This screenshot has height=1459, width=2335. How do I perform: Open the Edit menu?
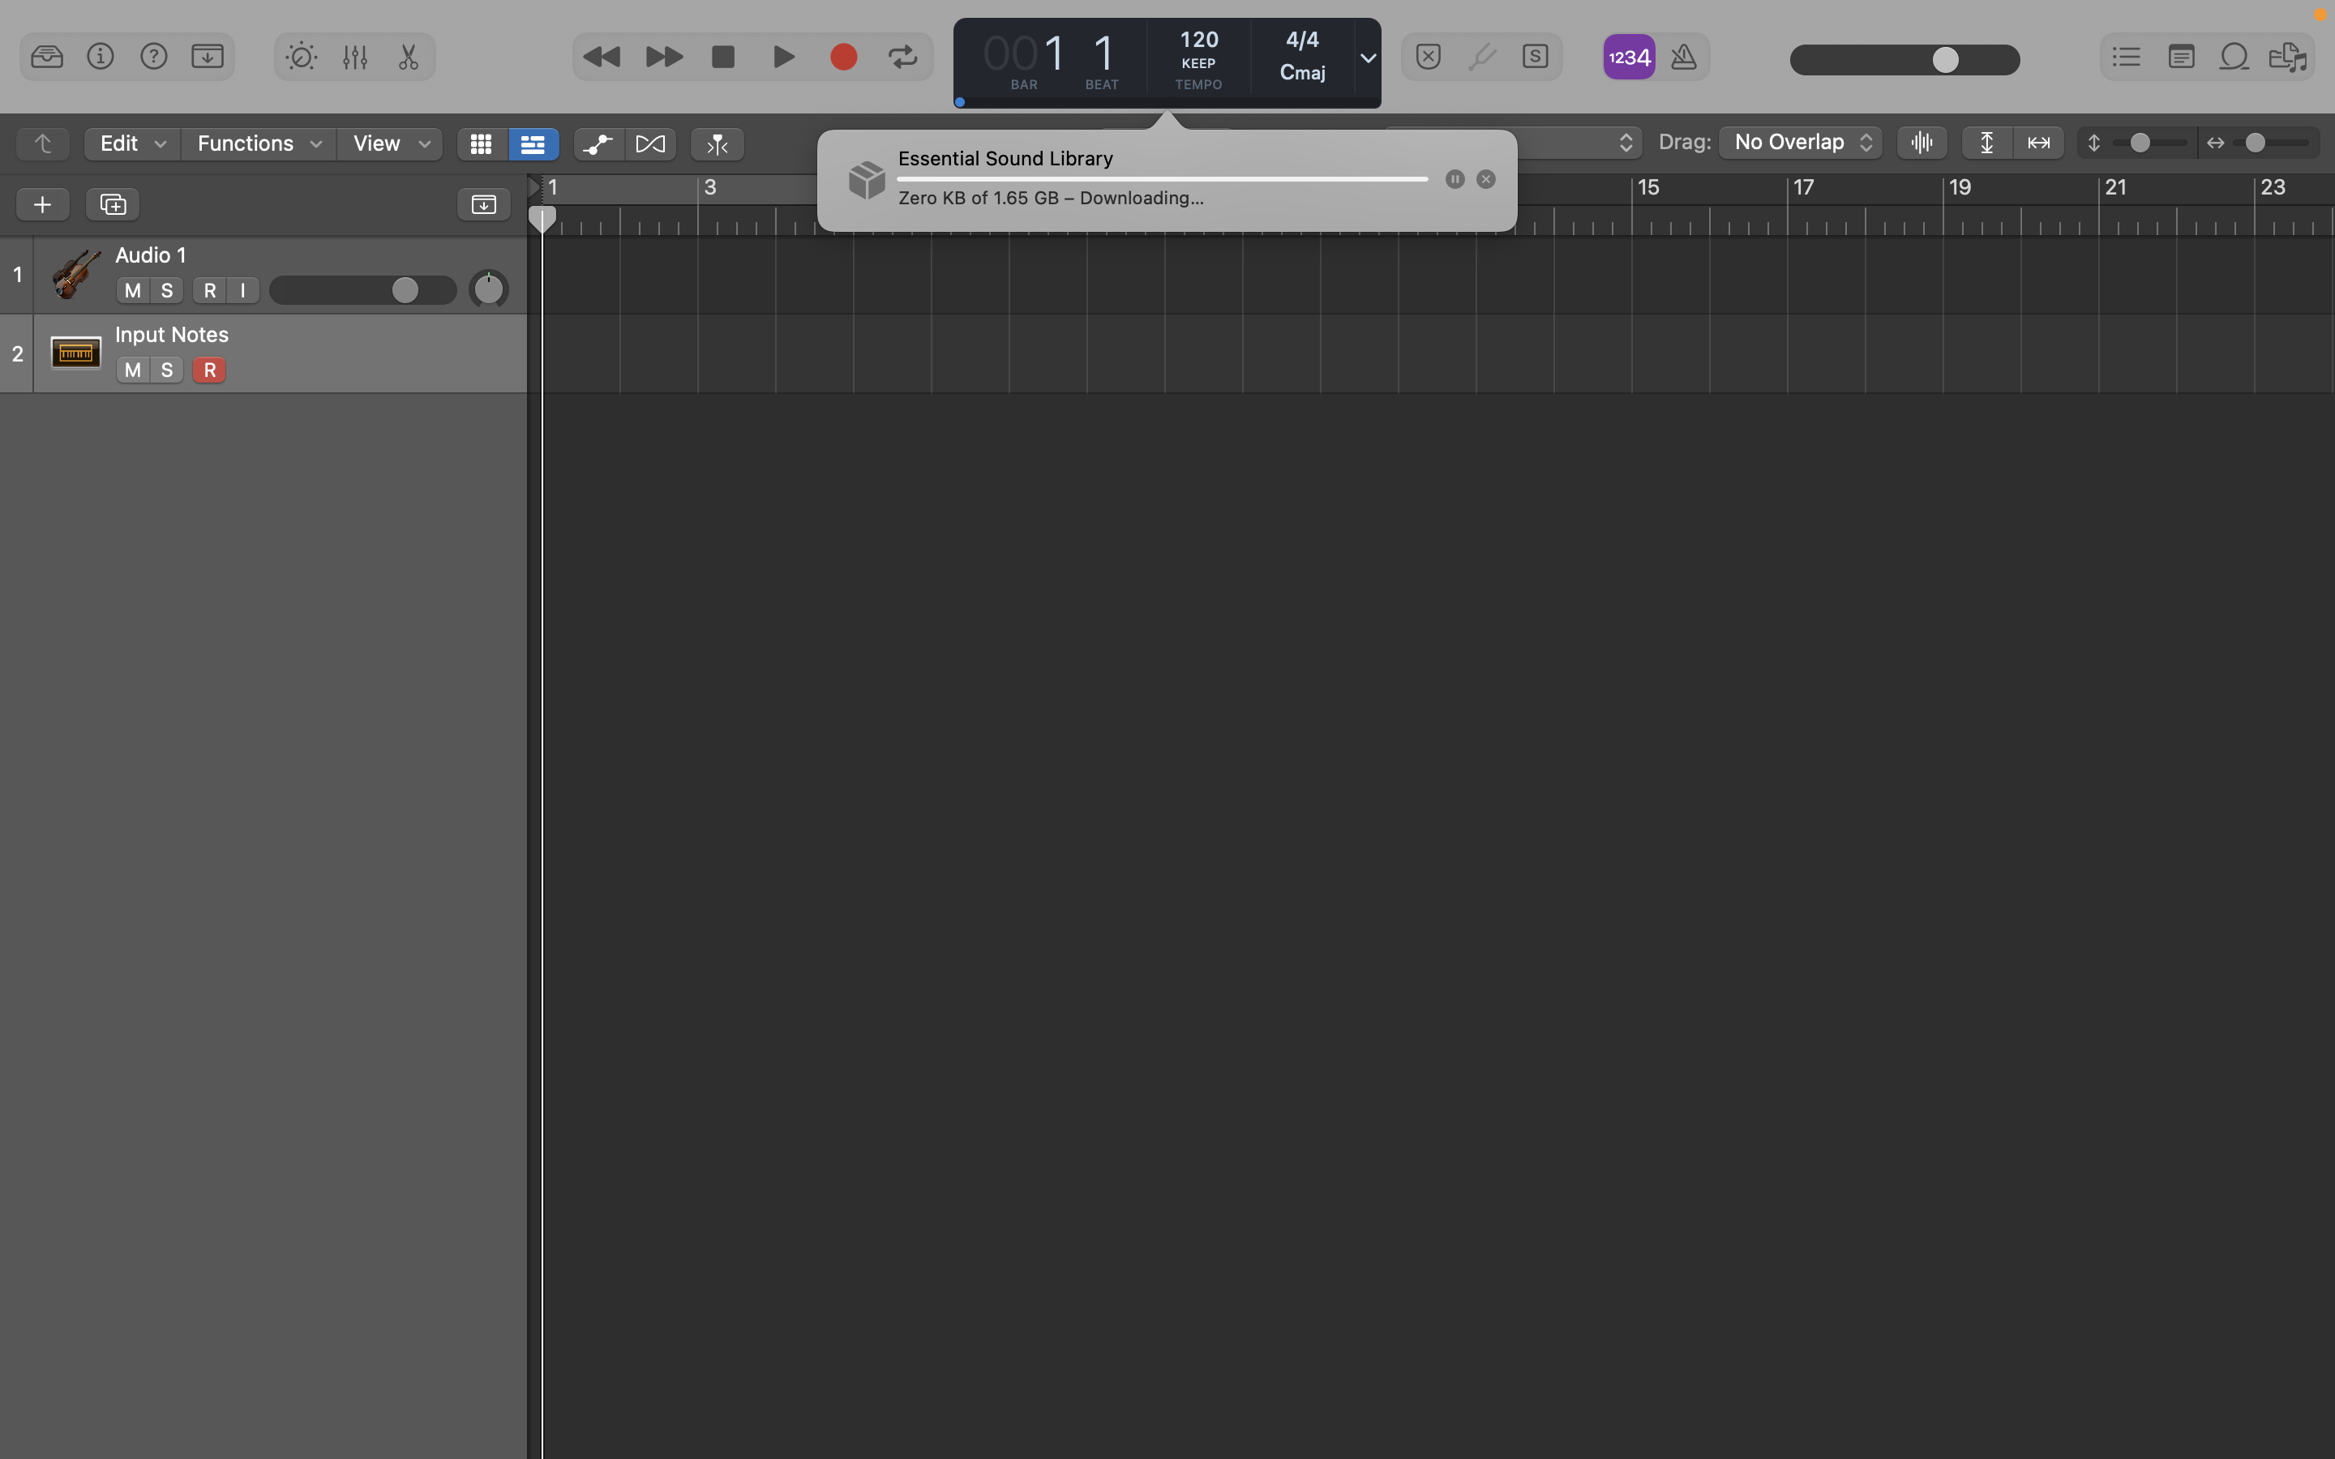[121, 143]
